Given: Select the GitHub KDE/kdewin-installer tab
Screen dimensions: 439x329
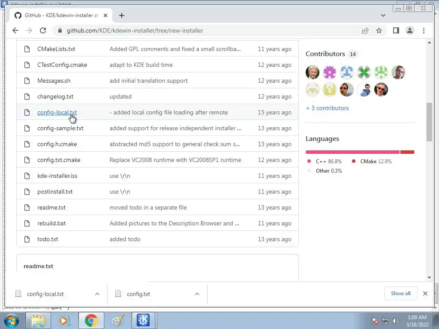Looking at the screenshot, I should click(61, 15).
